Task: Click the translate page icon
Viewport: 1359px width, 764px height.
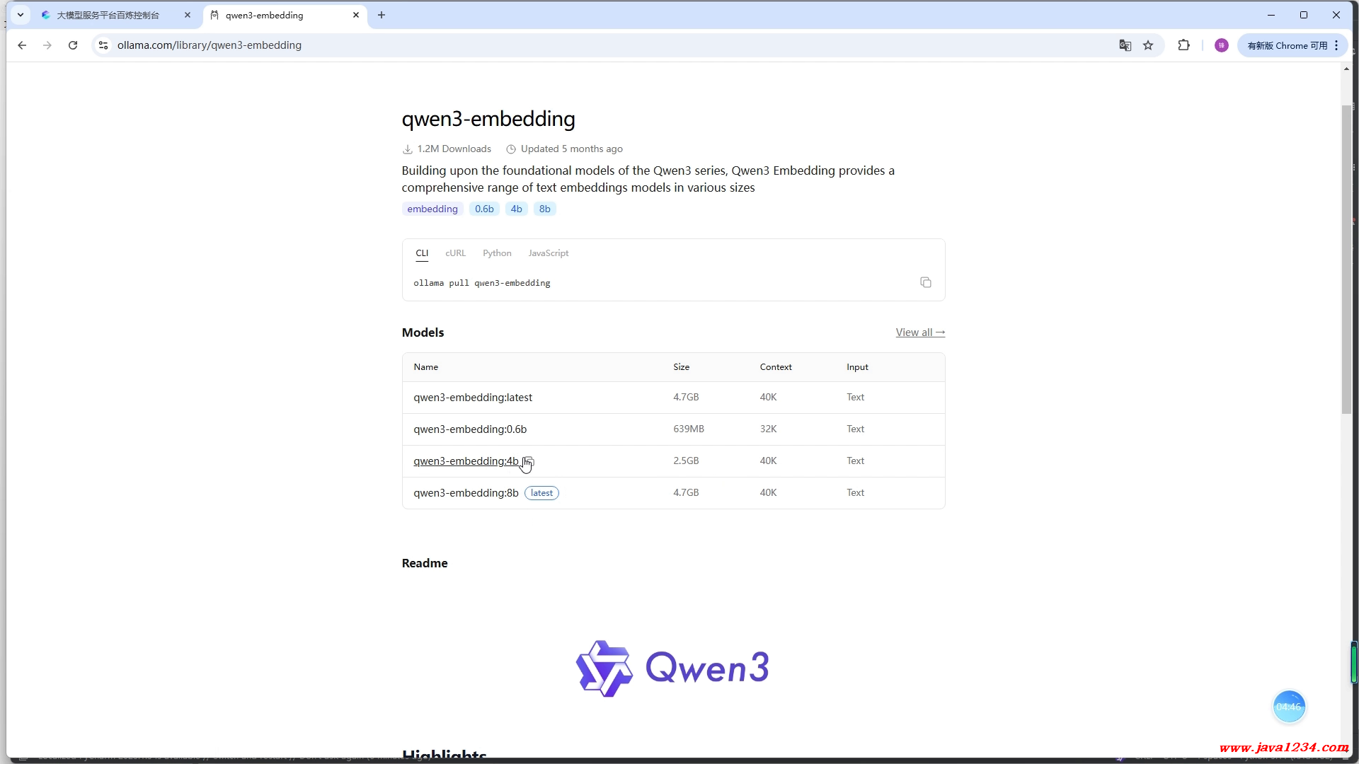Action: pyautogui.click(x=1125, y=45)
